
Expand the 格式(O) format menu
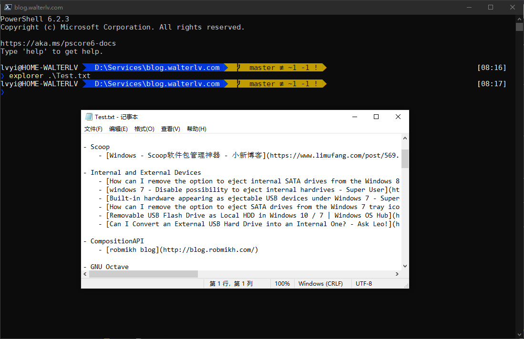point(144,129)
